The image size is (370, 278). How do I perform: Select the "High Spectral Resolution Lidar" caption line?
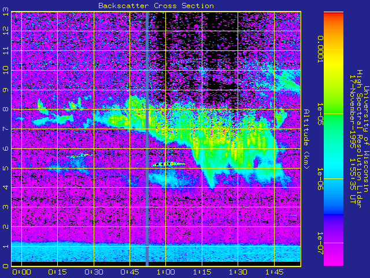(x=359, y=139)
